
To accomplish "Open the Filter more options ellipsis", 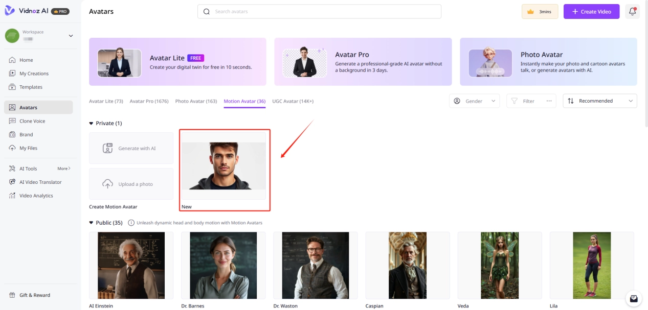I will (x=549, y=101).
